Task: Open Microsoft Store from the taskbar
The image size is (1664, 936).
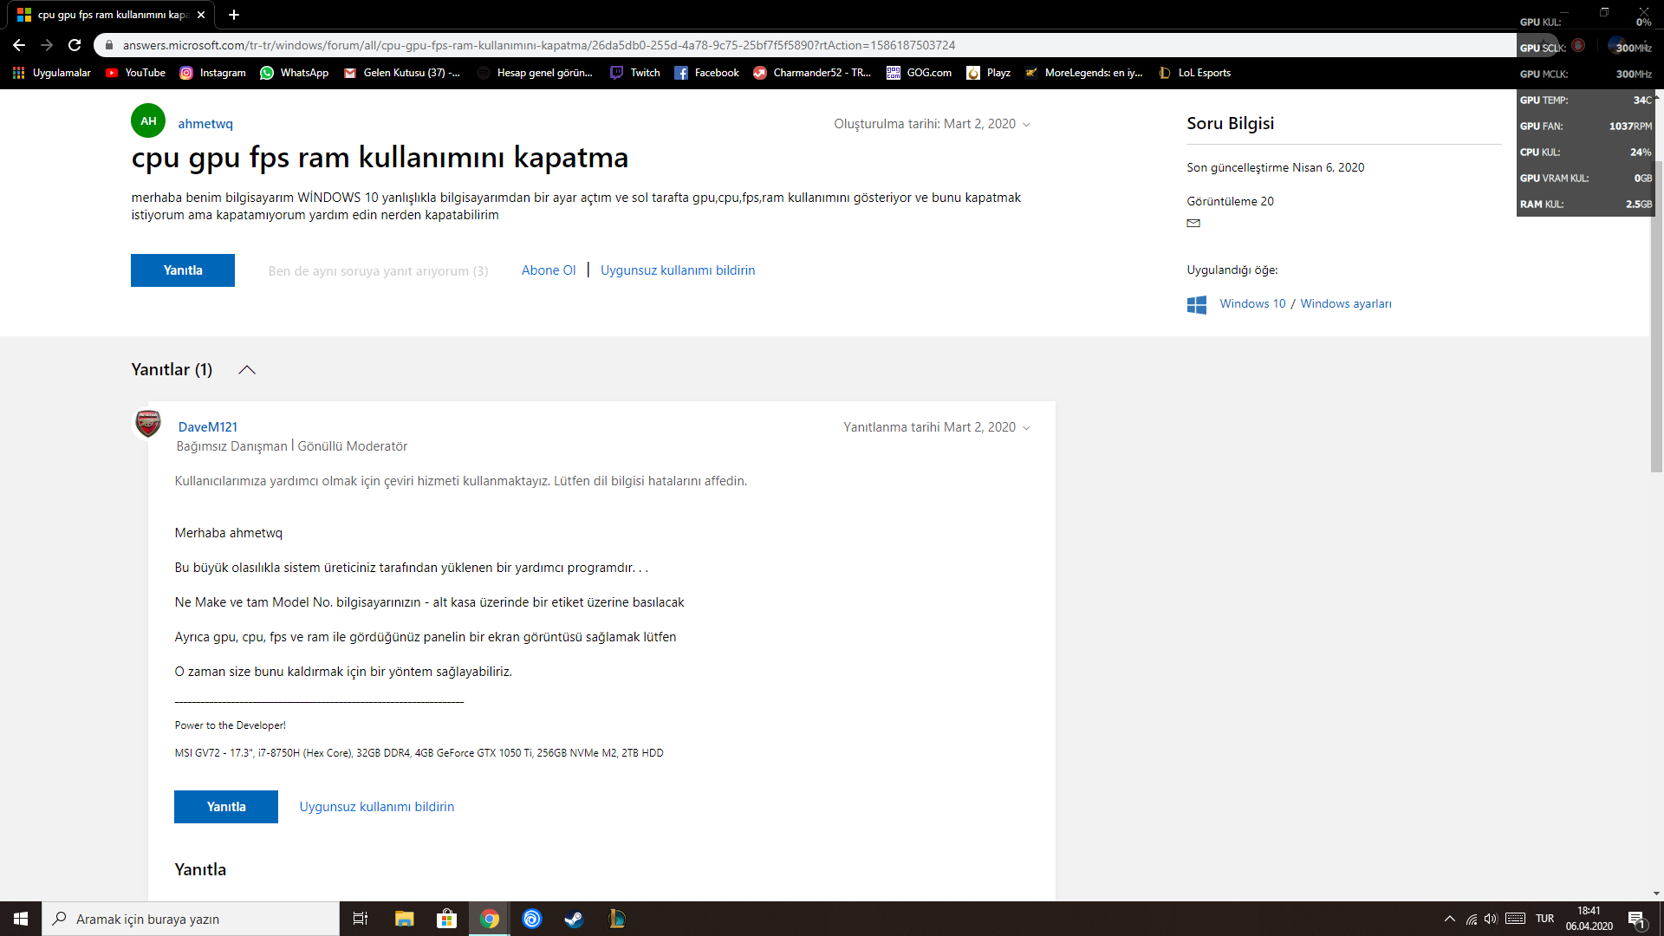Action: click(446, 919)
